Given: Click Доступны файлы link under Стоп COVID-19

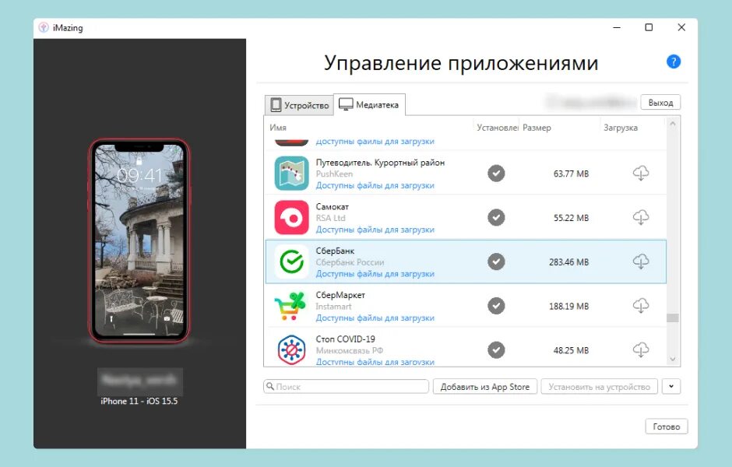Looking at the screenshot, I should pos(375,362).
